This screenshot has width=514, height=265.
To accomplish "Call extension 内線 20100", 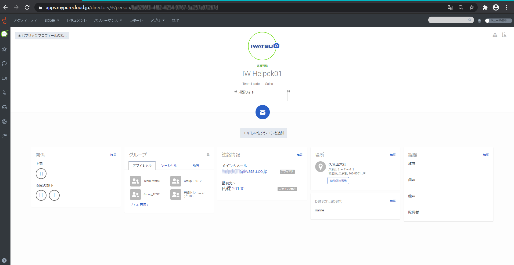I will (233, 189).
